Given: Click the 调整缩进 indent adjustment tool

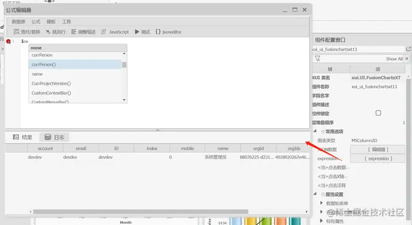Looking at the screenshot, I should pyautogui.click(x=84, y=32).
